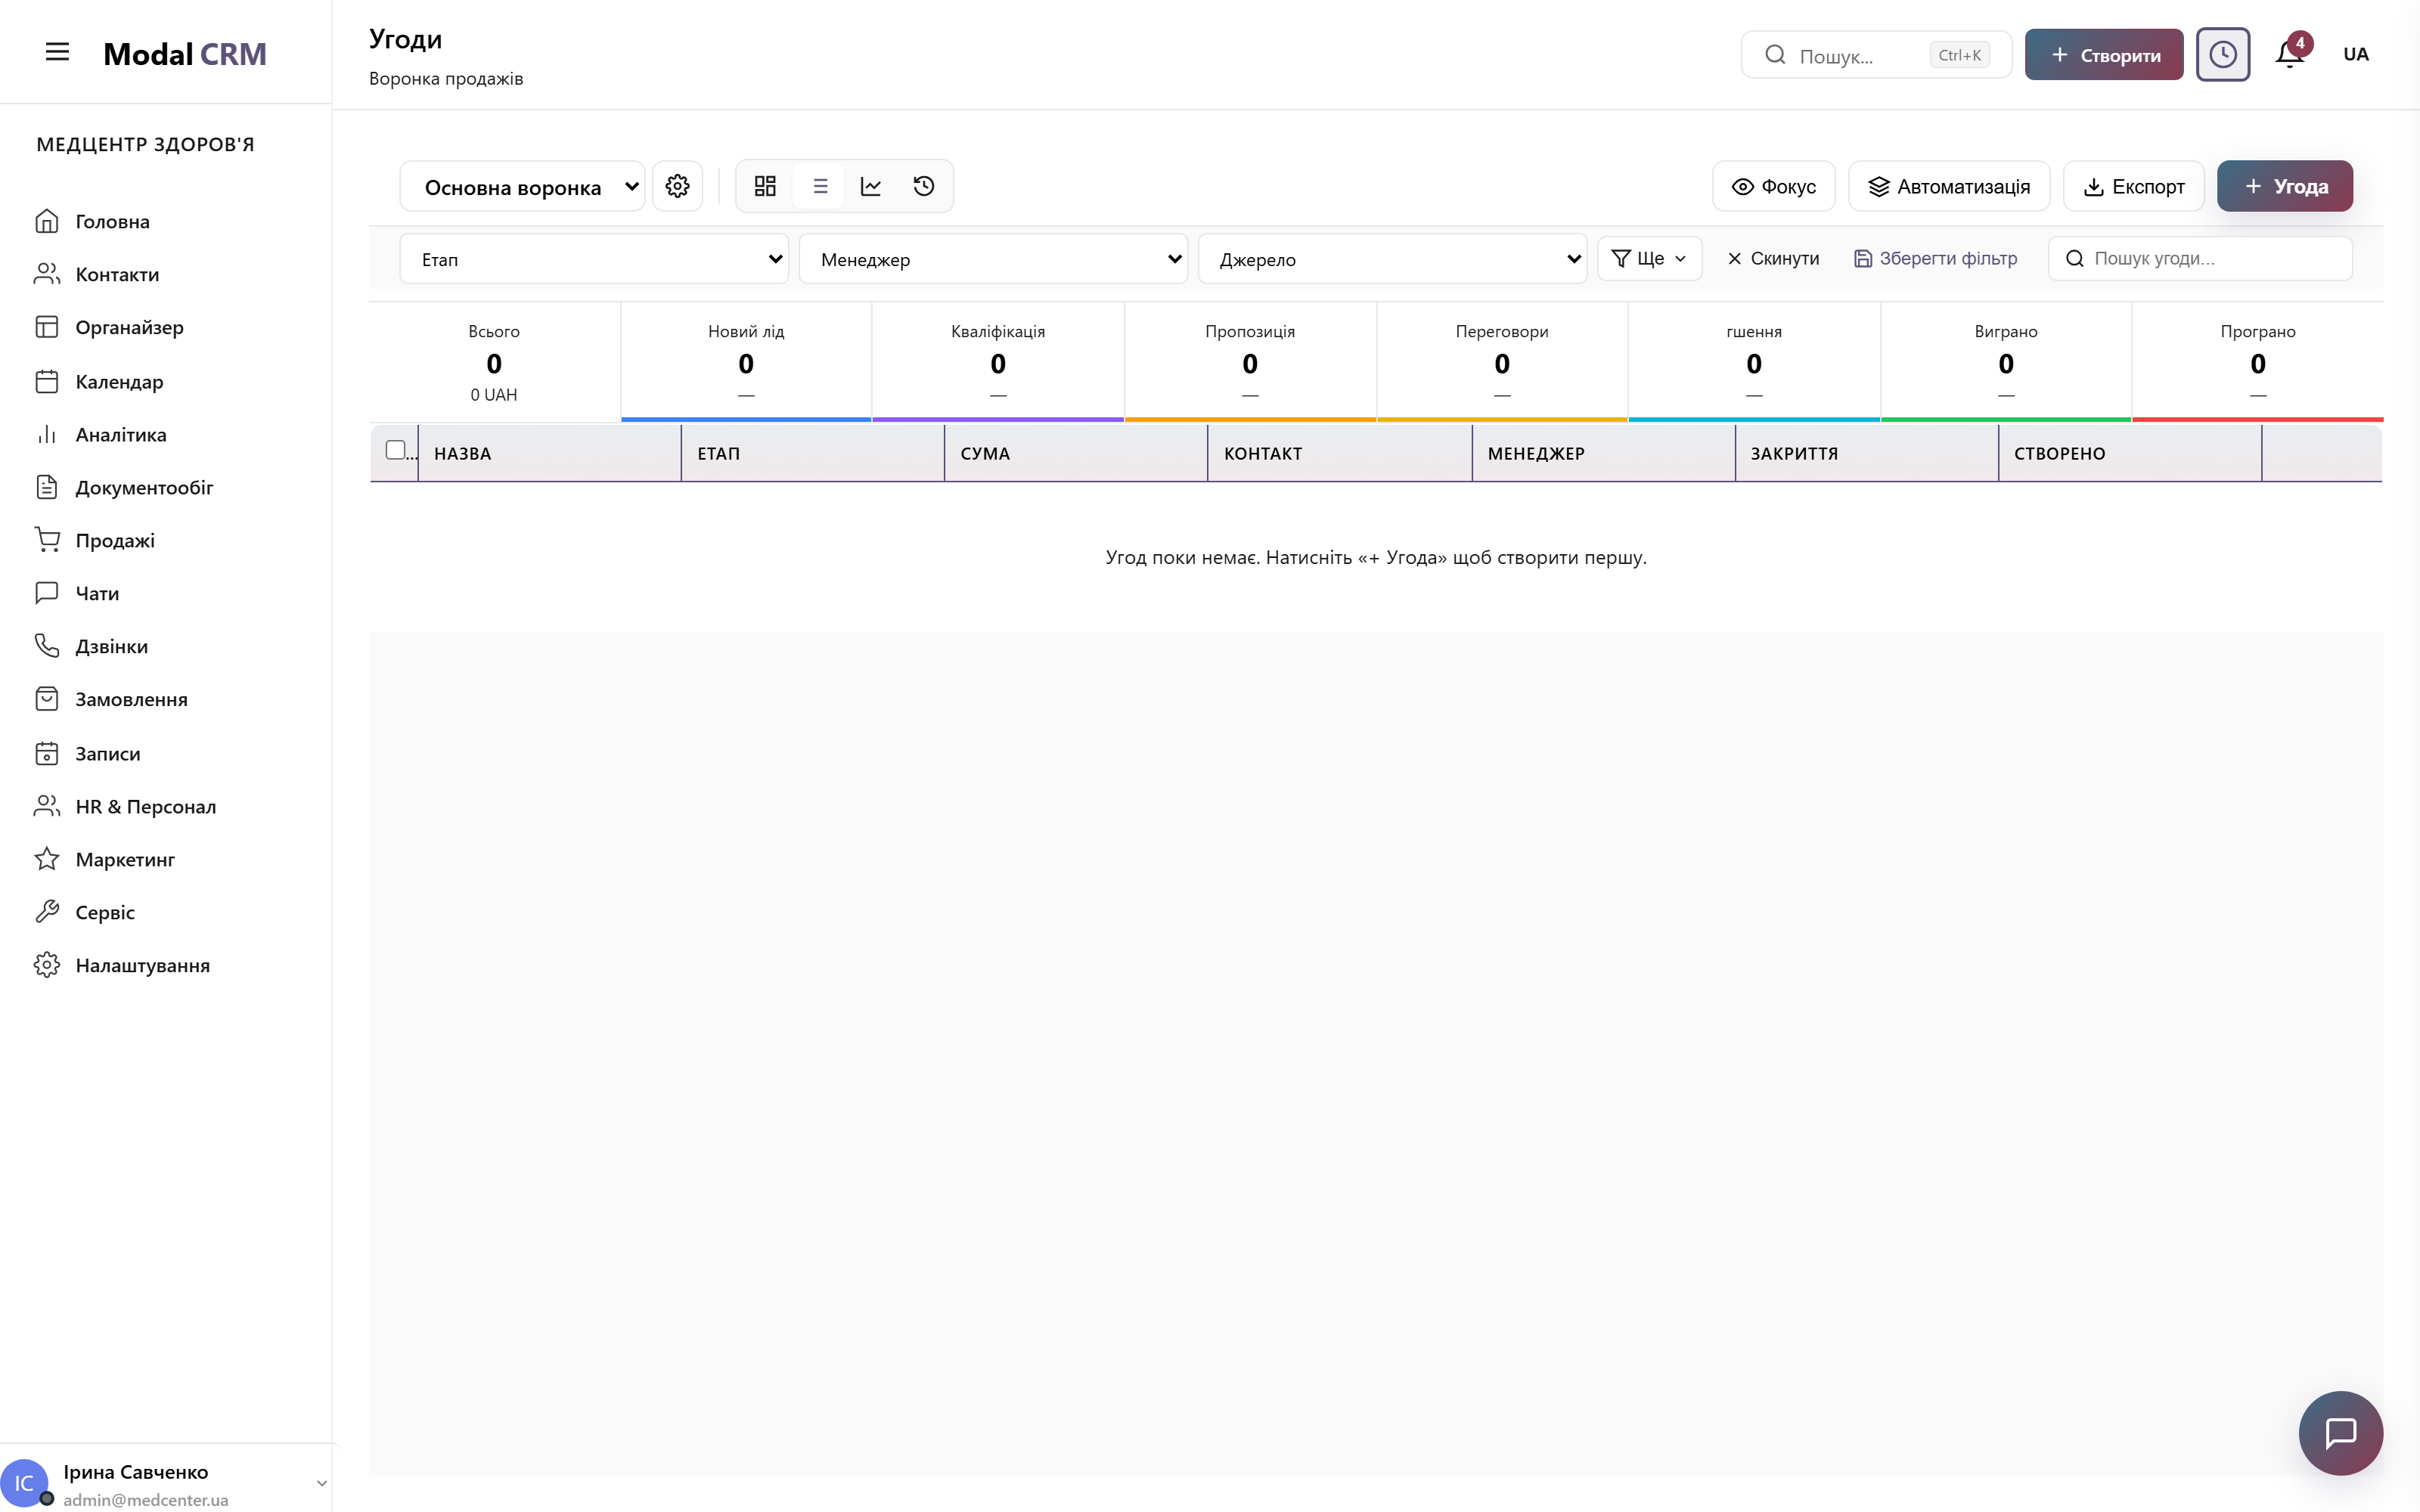2420x1512 pixels.
Task: Open notifications bell
Action: (2290, 54)
